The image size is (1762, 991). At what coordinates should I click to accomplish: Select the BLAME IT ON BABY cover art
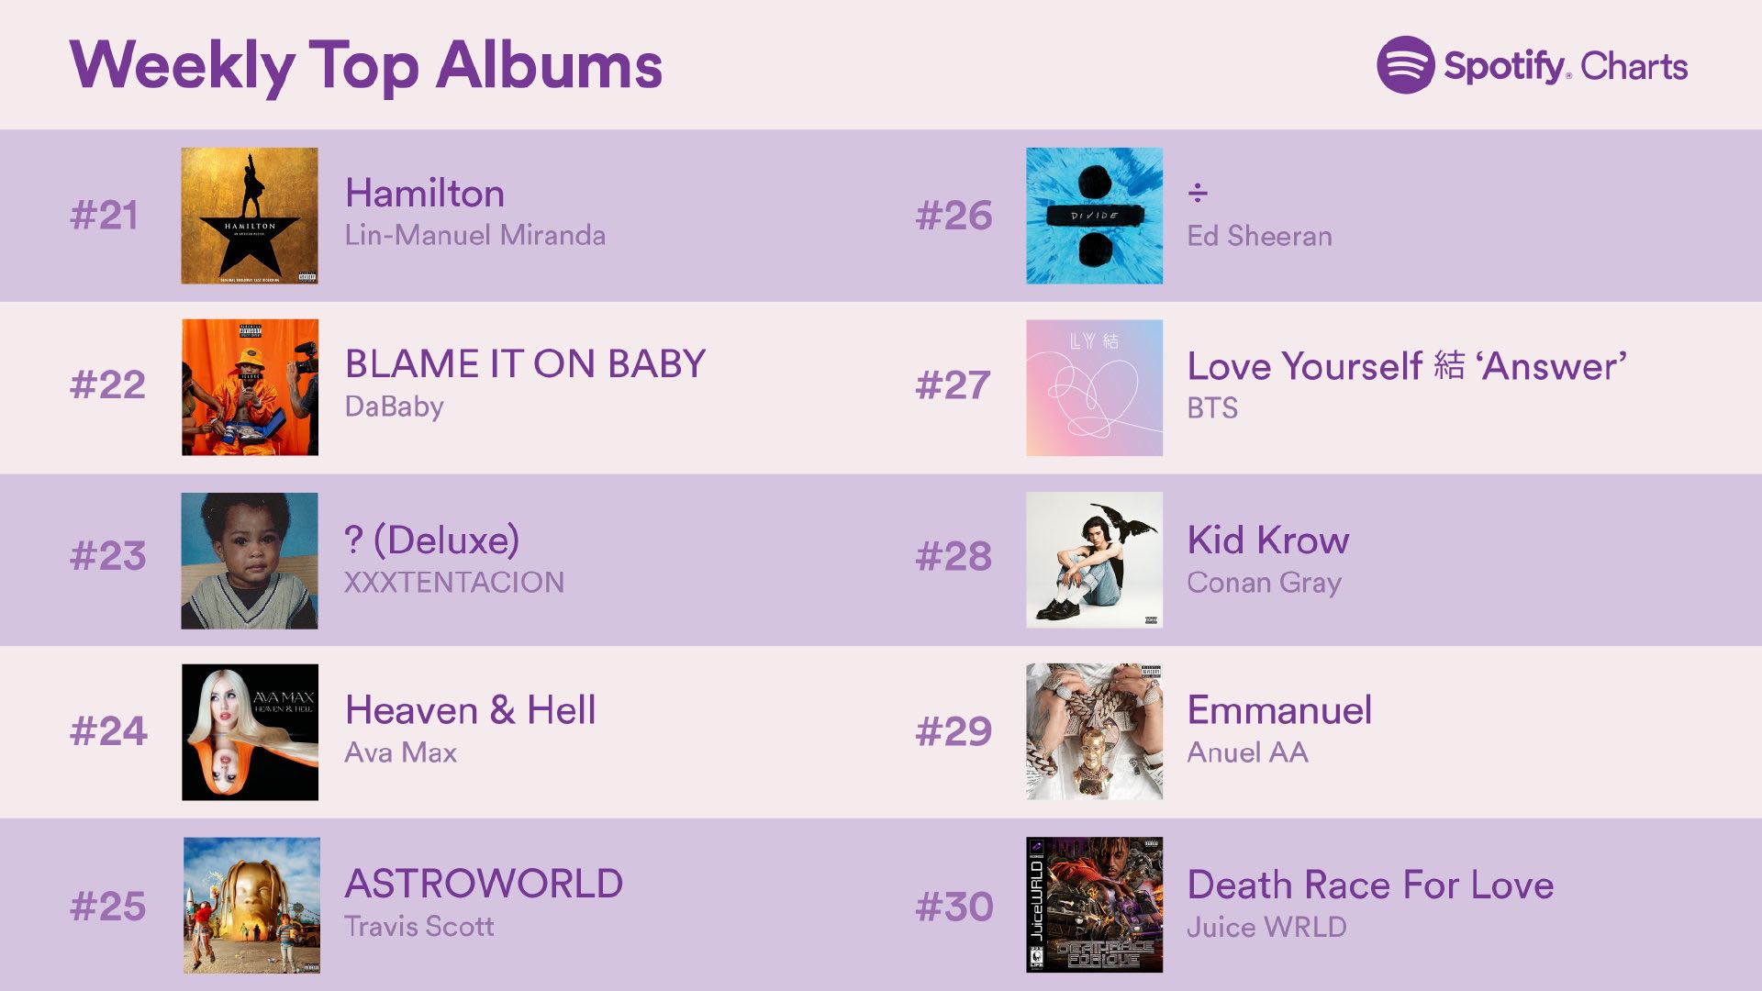click(x=250, y=387)
